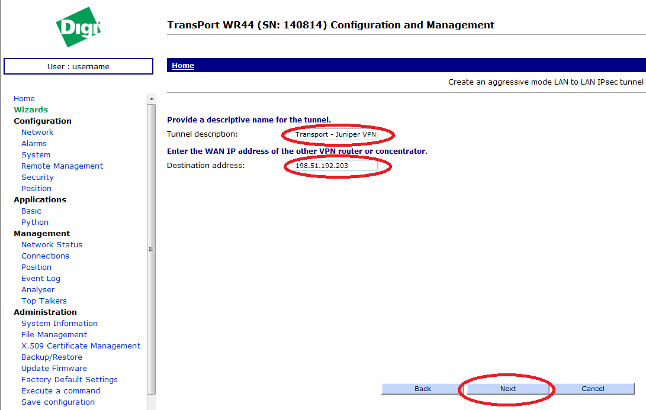Show the Top Talkers page

[44, 301]
